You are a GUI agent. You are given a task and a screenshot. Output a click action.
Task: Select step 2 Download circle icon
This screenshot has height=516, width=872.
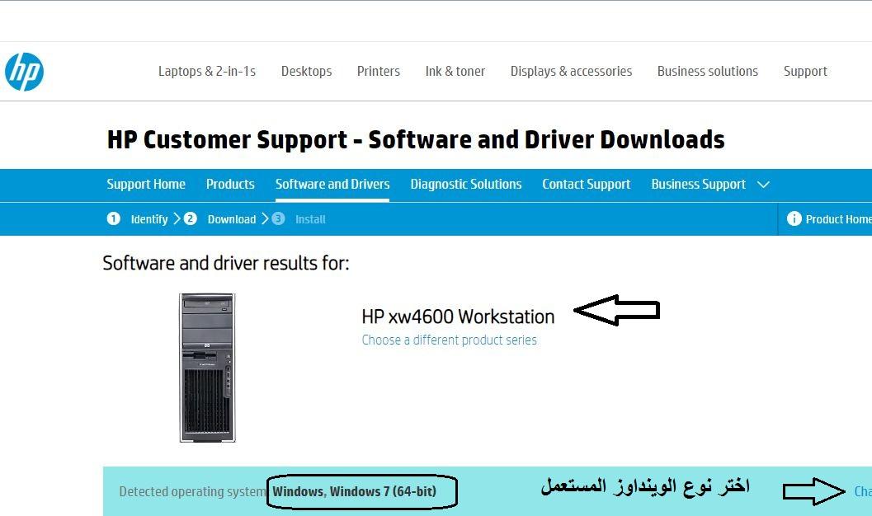point(191,218)
